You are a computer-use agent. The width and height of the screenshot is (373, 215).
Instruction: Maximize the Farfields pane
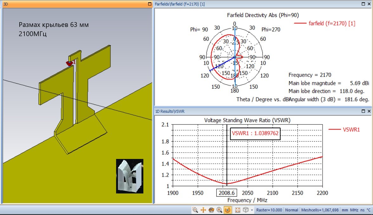tap(363, 4)
